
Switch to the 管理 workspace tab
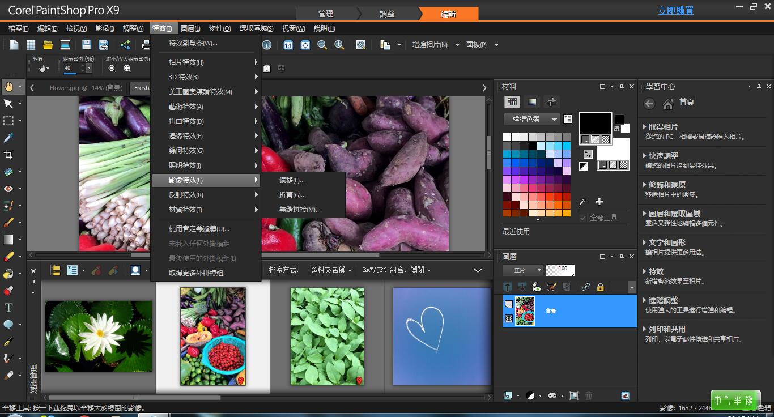coord(326,14)
